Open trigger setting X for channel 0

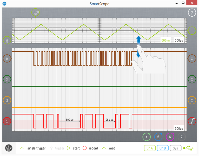pyautogui.click(x=192, y=59)
